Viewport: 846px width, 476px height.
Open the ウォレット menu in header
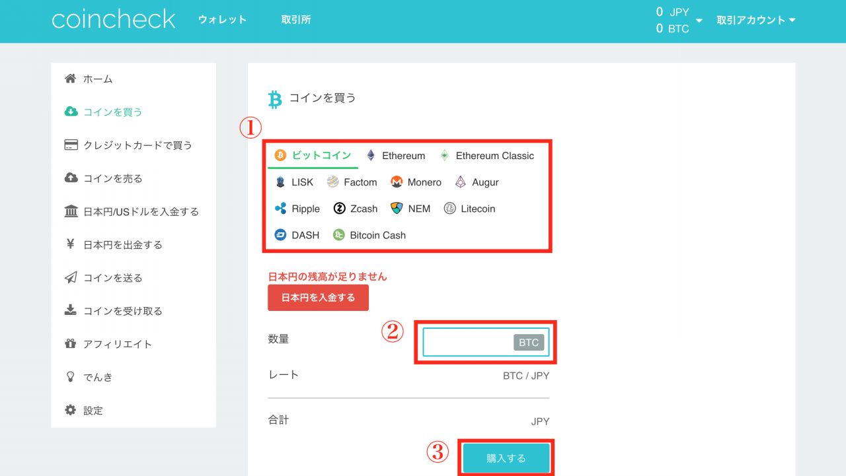(x=223, y=20)
